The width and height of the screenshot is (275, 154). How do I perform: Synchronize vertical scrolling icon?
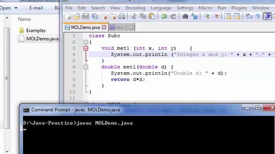pos(228,16)
